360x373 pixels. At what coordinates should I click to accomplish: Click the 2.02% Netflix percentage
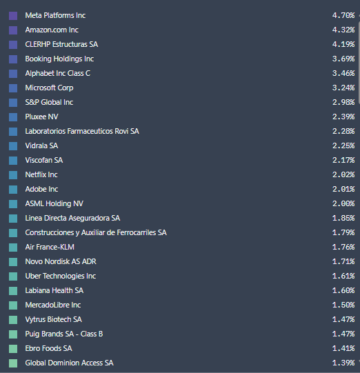coord(343,175)
